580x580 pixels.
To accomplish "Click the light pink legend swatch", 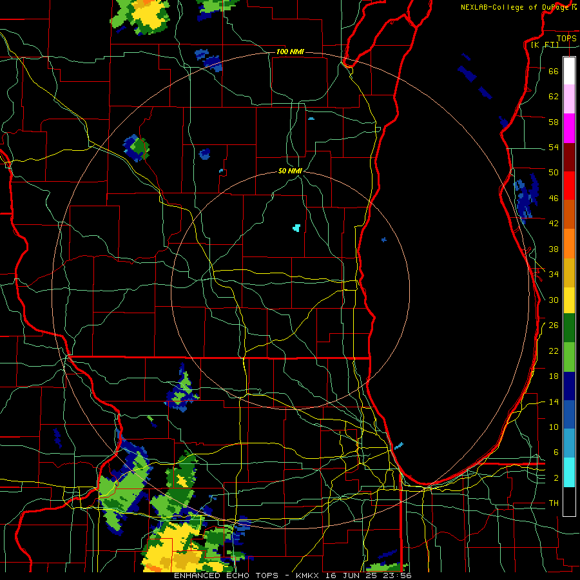I will [569, 99].
